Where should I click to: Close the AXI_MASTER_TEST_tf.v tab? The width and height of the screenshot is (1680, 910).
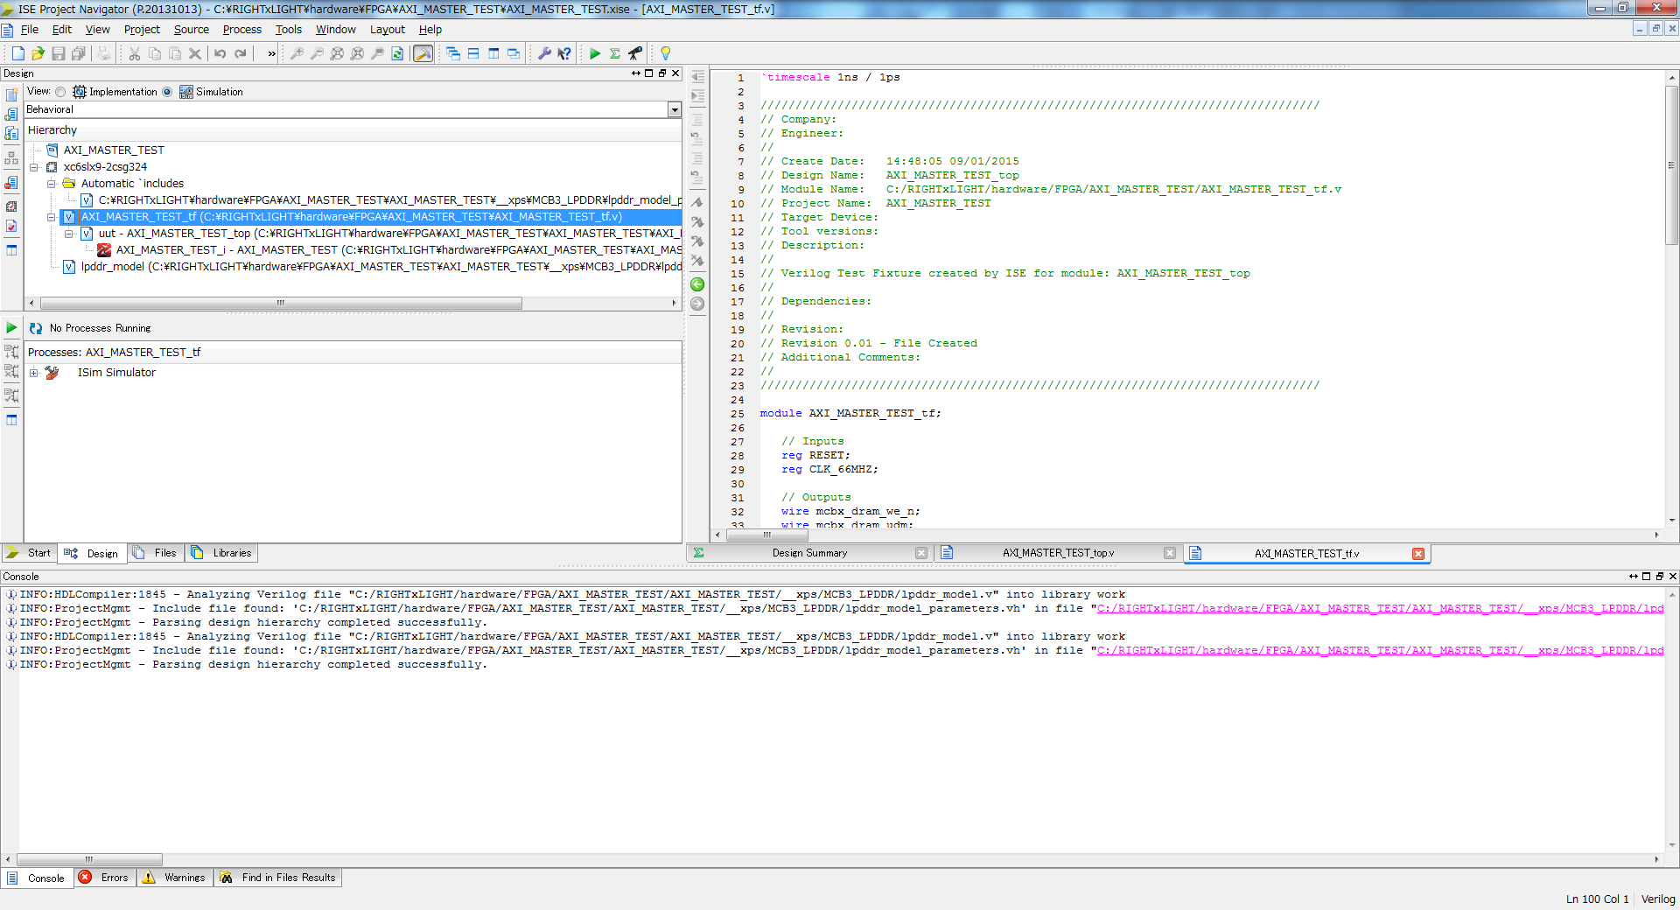pyautogui.click(x=1418, y=554)
